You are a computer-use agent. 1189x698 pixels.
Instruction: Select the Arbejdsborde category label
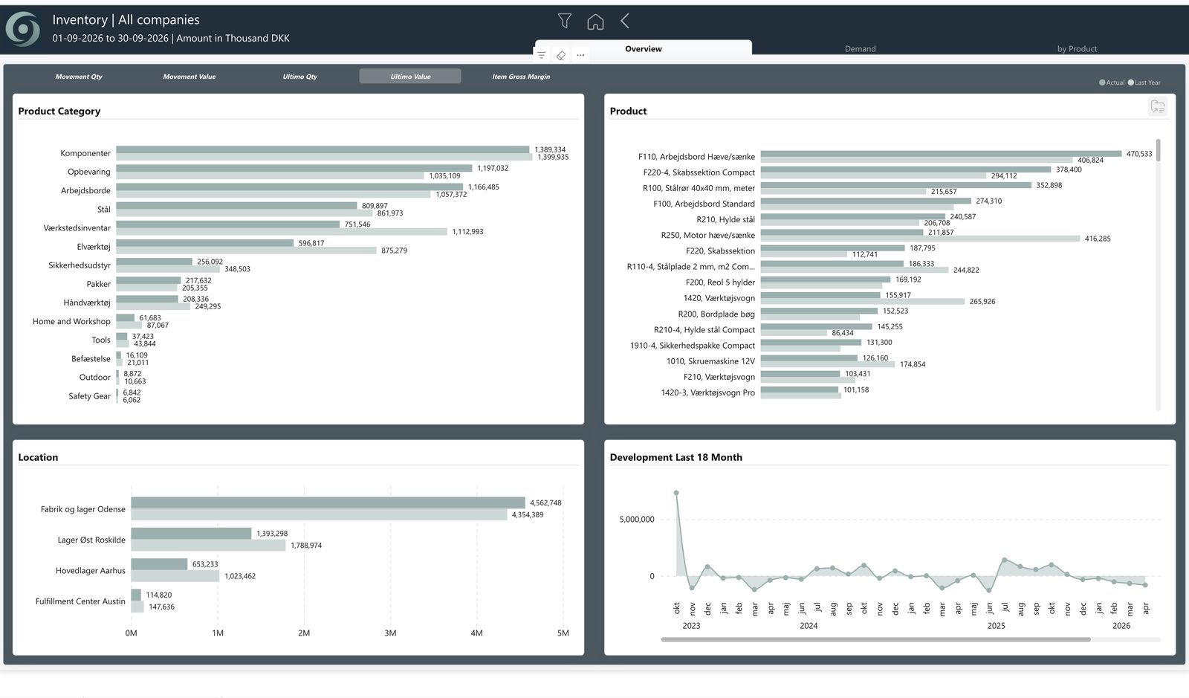coord(85,190)
